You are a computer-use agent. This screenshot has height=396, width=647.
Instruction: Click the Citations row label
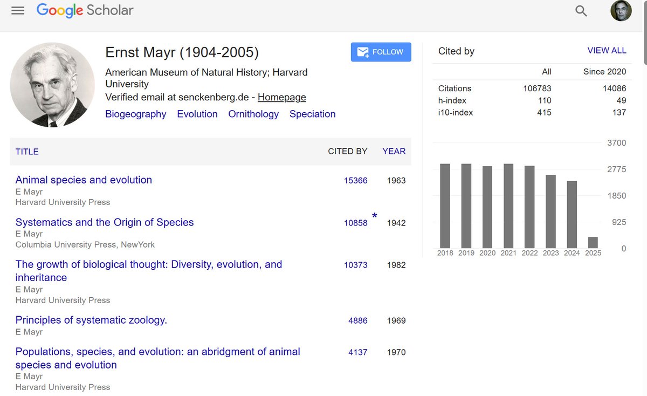click(455, 88)
